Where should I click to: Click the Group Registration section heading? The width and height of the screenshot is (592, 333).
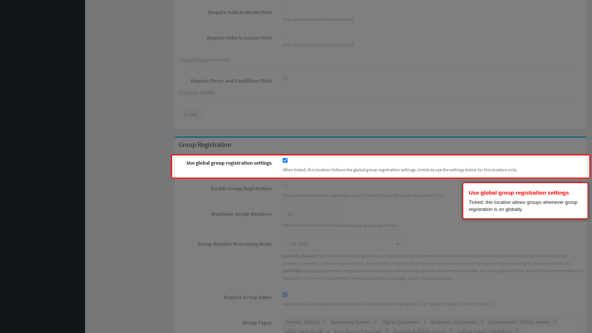click(205, 145)
